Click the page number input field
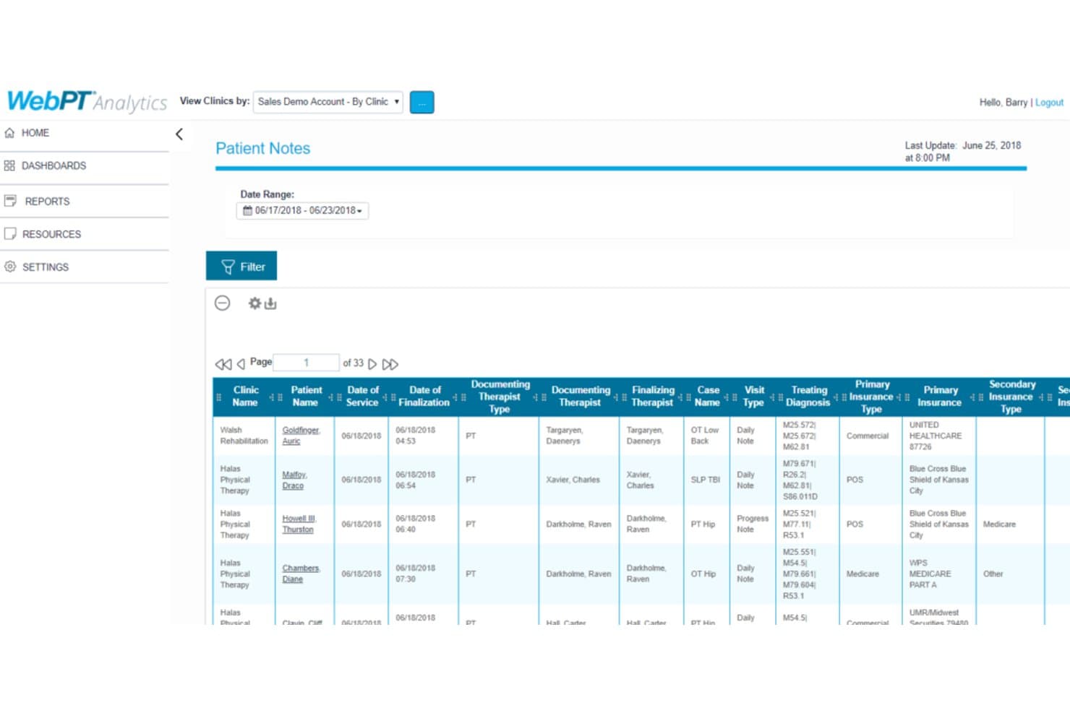The image size is (1070, 713). (x=307, y=363)
